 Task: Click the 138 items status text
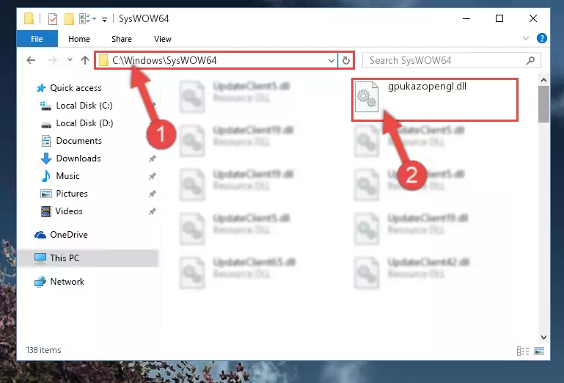click(43, 350)
